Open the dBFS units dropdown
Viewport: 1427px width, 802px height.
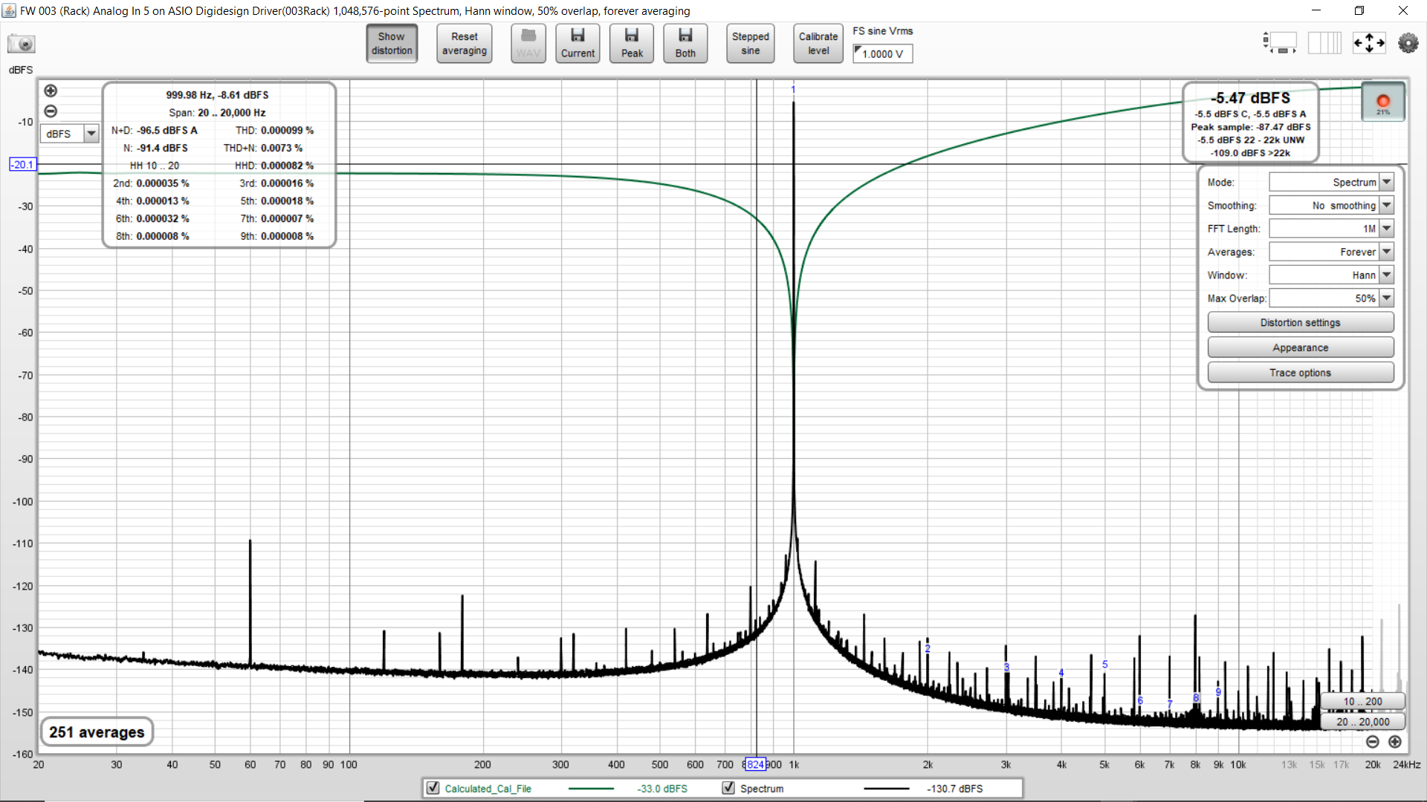70,134
